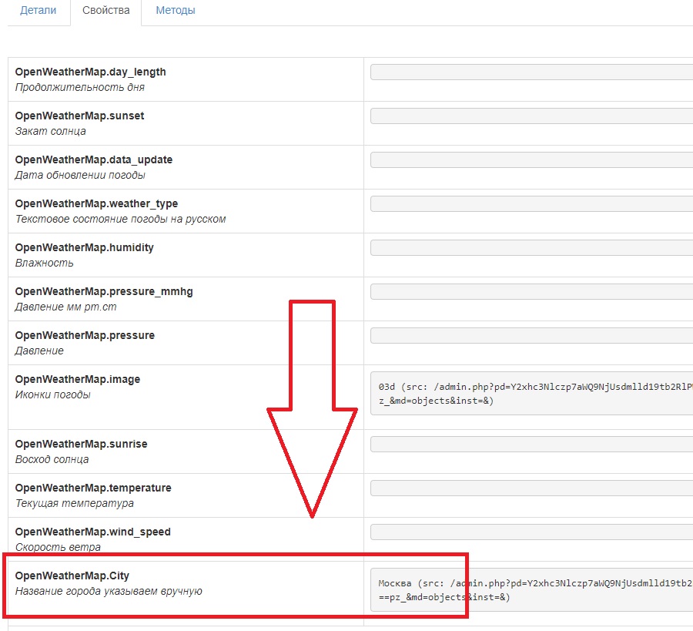Click the day_length value field
Image resolution: width=693 pixels, height=631 pixels.
pyautogui.click(x=531, y=72)
